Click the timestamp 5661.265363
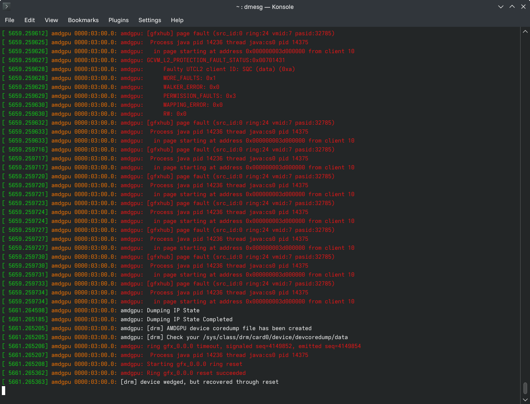Screen dimensions: 530x404 coord(26,382)
